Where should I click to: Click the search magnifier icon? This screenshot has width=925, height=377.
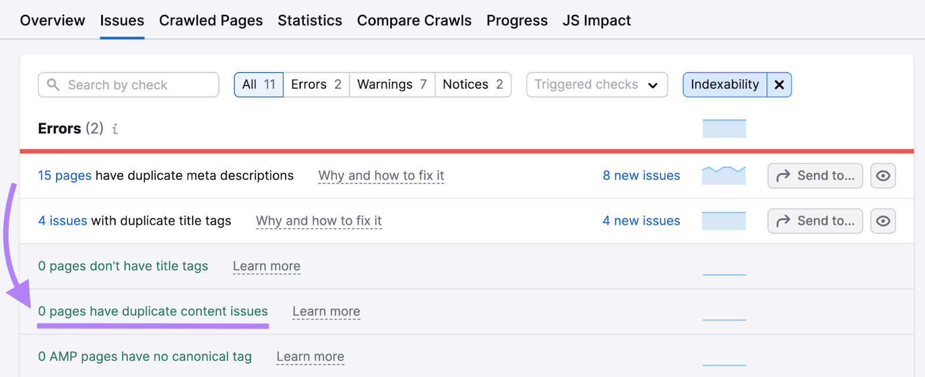pos(53,84)
